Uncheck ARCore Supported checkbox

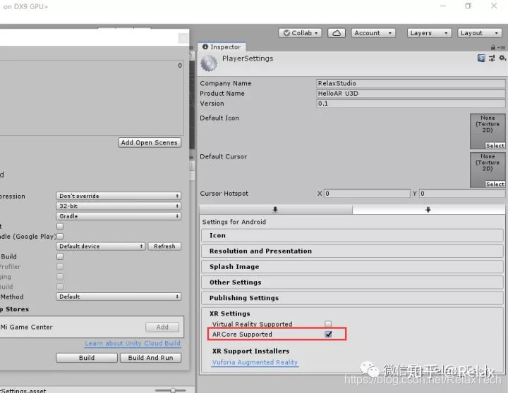coord(328,334)
